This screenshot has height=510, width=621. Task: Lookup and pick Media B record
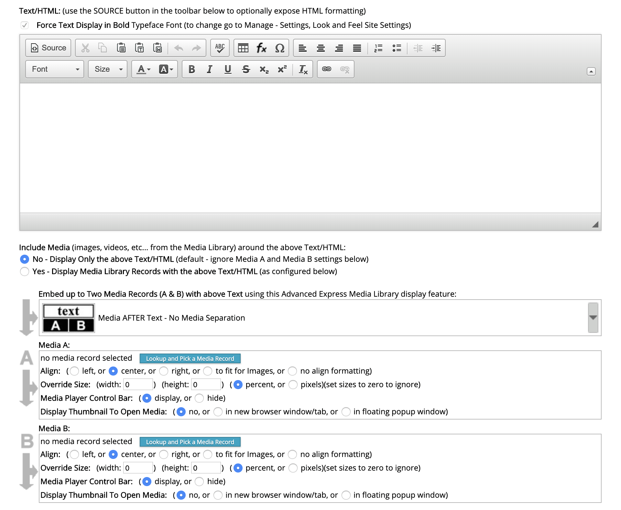(x=190, y=442)
